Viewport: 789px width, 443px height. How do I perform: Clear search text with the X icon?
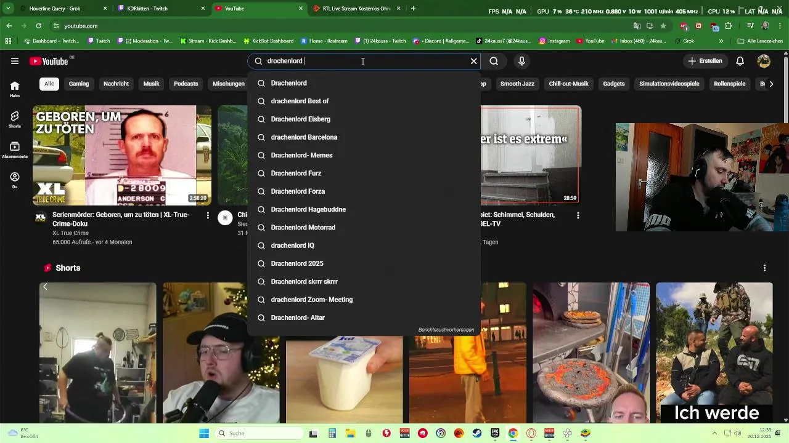click(473, 61)
